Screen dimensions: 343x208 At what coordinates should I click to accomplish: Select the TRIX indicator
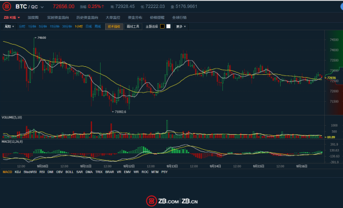coord(99,172)
